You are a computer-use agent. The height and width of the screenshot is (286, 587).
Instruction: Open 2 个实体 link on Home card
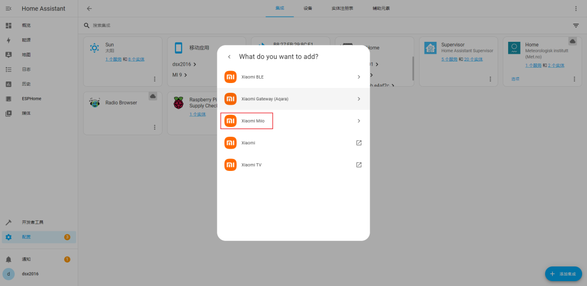coord(556,66)
